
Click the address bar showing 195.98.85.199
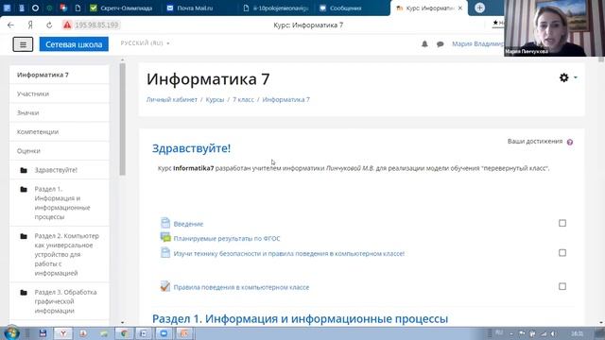96,25
